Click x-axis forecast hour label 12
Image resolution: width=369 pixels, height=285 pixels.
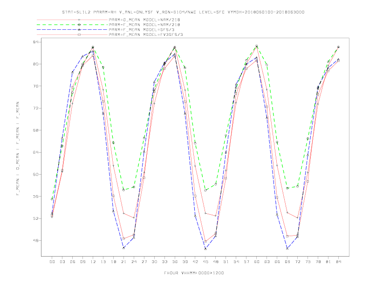(x=93, y=262)
